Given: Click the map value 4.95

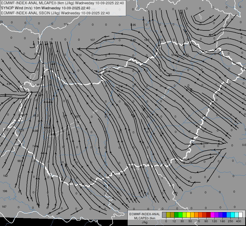Looking at the screenshot, I should click(133, 25).
